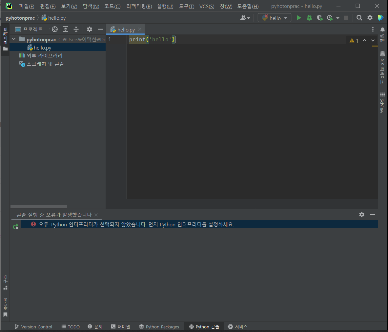Open the 서비스 tool window
This screenshot has width=388, height=332.
tap(237, 327)
